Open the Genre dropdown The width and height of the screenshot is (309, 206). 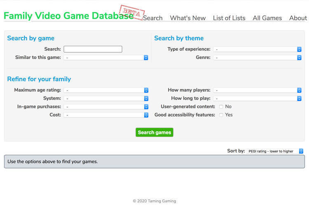257,58
